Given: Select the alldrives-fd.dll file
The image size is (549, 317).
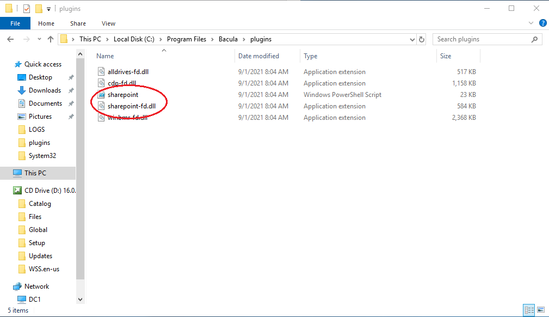Looking at the screenshot, I should [x=128, y=72].
